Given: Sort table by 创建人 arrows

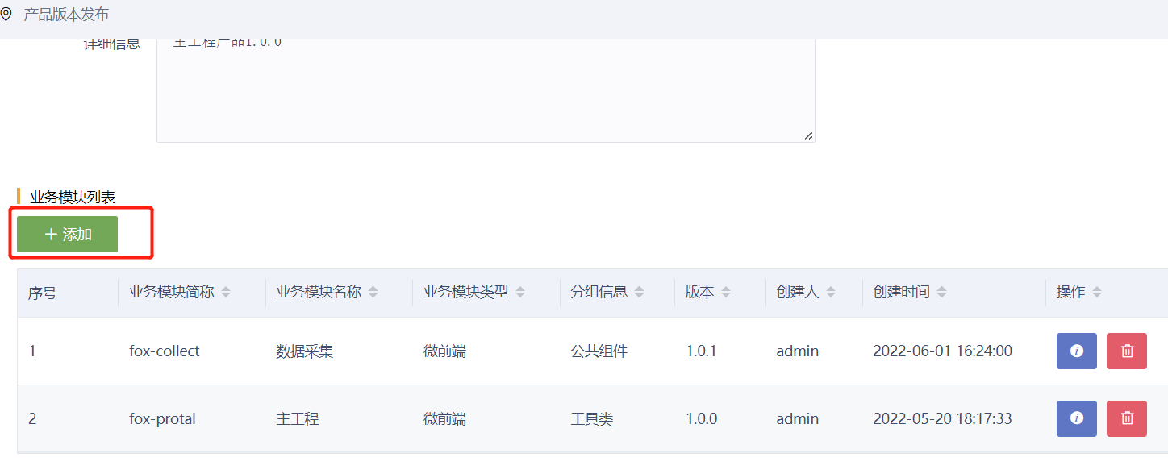Looking at the screenshot, I should [x=831, y=293].
